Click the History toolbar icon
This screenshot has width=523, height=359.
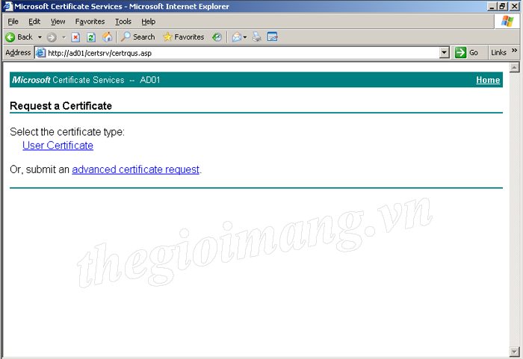pos(217,37)
